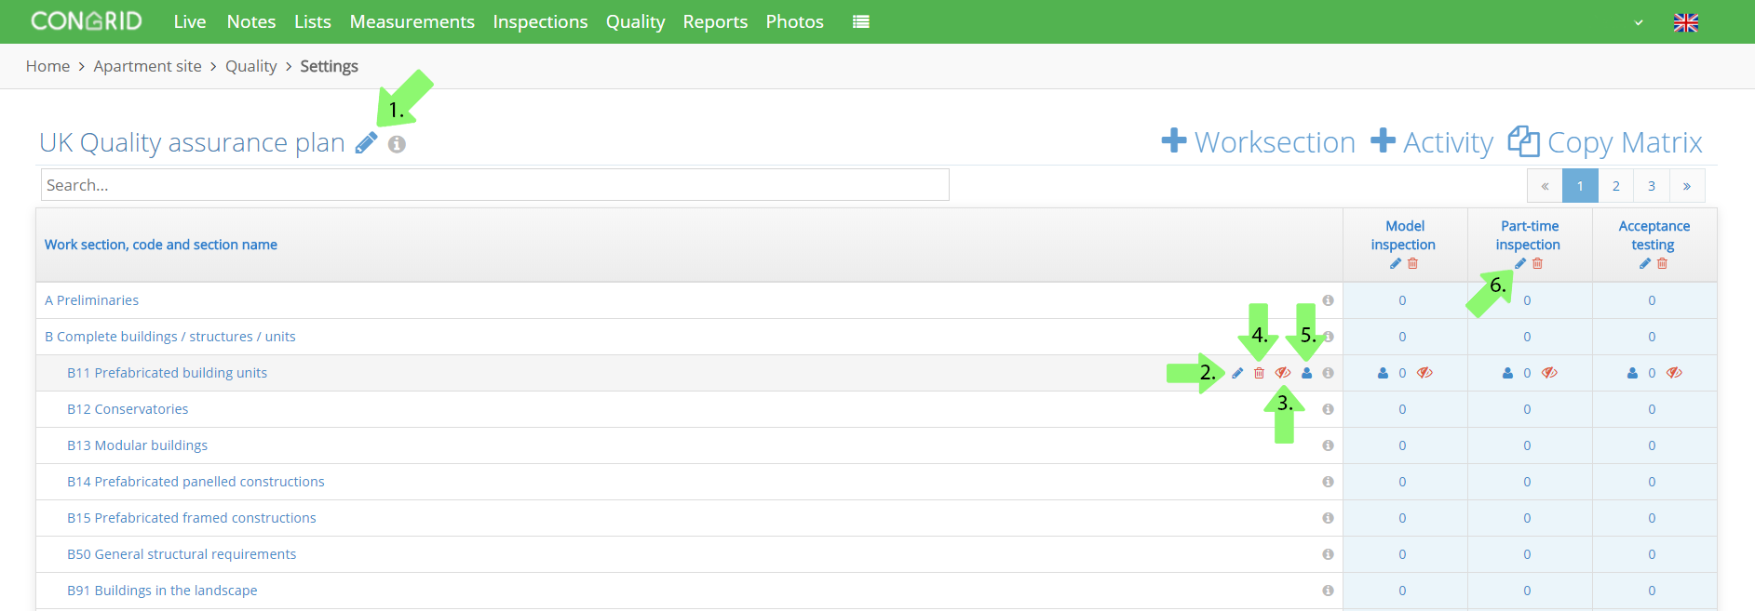
Task: Delete the B11 Prefabricated building units row
Action: 1259,373
